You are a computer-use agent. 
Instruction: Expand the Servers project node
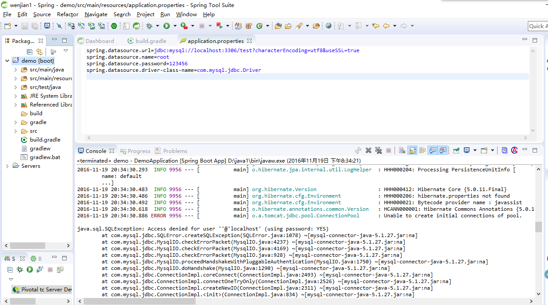tap(7, 166)
